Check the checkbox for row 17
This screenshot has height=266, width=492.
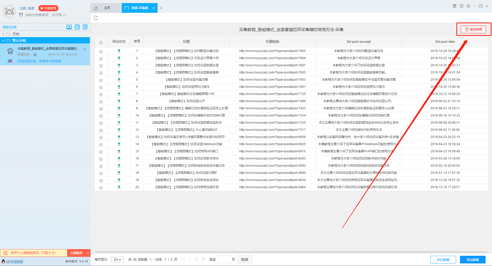[x=101, y=166]
